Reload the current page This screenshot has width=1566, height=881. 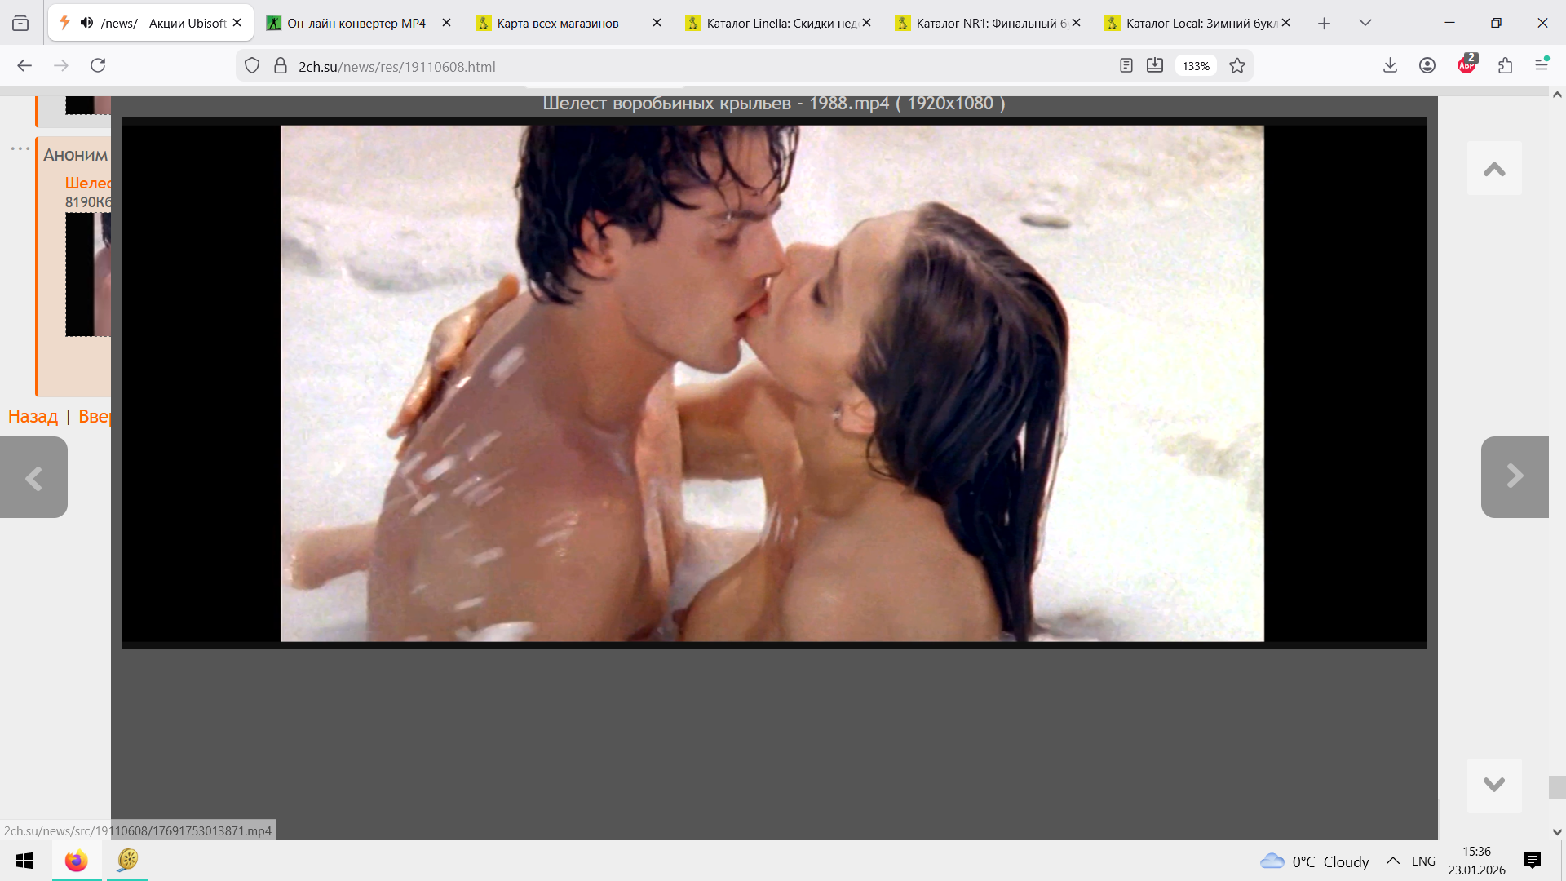[98, 65]
